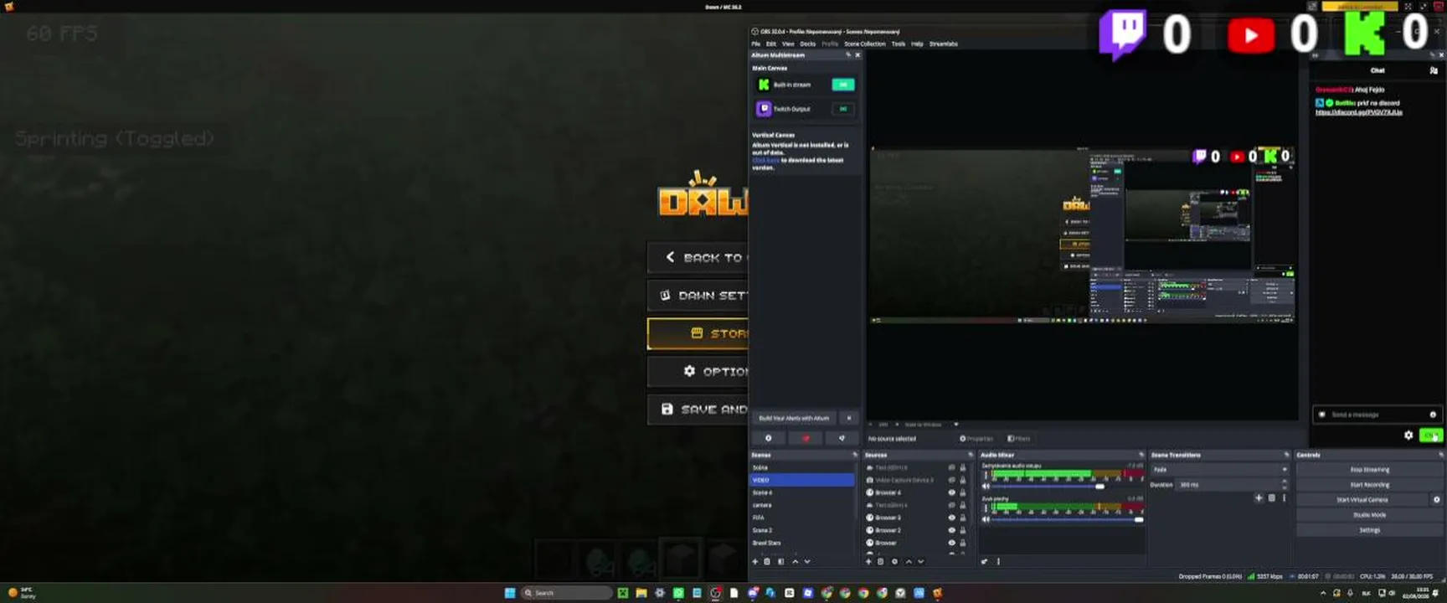Open Audio Mixer three-dot menu at bottom
Viewport: 1447px width, 603px height.
(998, 561)
